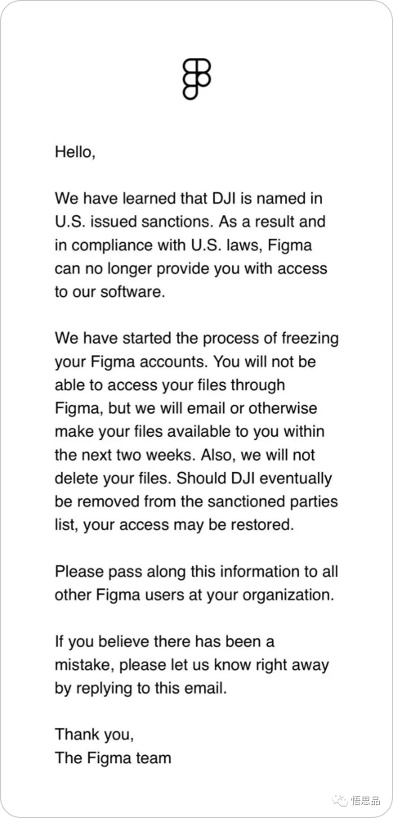Click "delete your files. Should DJI eventually" line

(x=194, y=479)
